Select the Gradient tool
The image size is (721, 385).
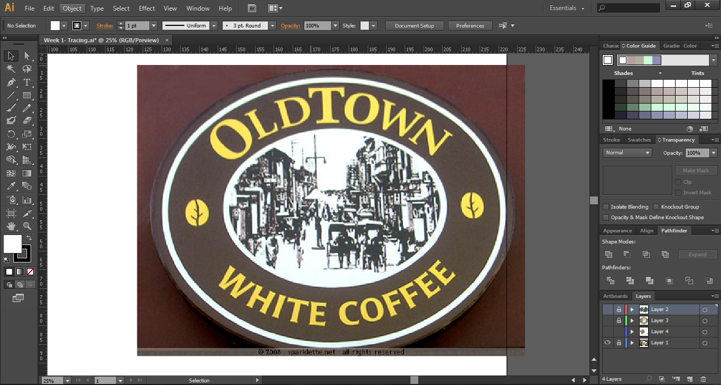[27, 173]
